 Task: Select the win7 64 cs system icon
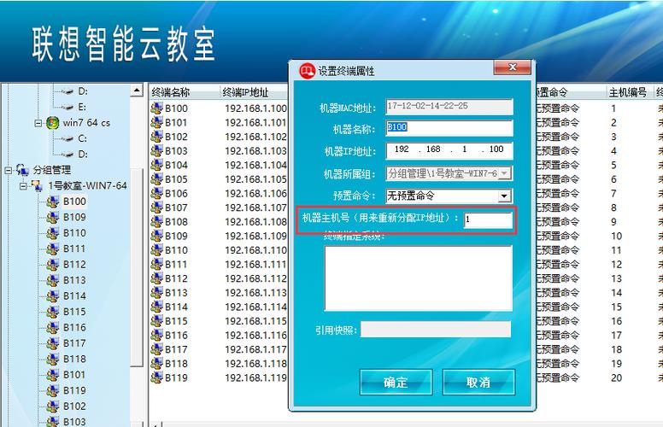click(x=52, y=123)
